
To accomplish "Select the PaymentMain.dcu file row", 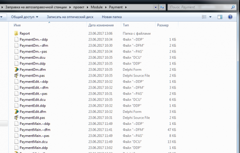I will 95,142.
